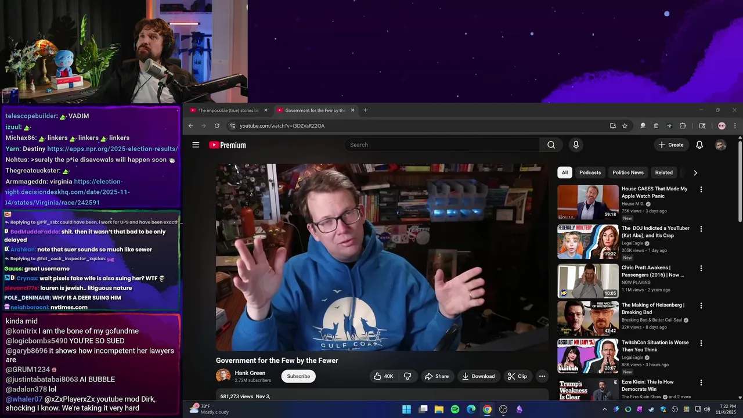Bookmark this page with the star icon
The height and width of the screenshot is (418, 743).
pyautogui.click(x=625, y=126)
